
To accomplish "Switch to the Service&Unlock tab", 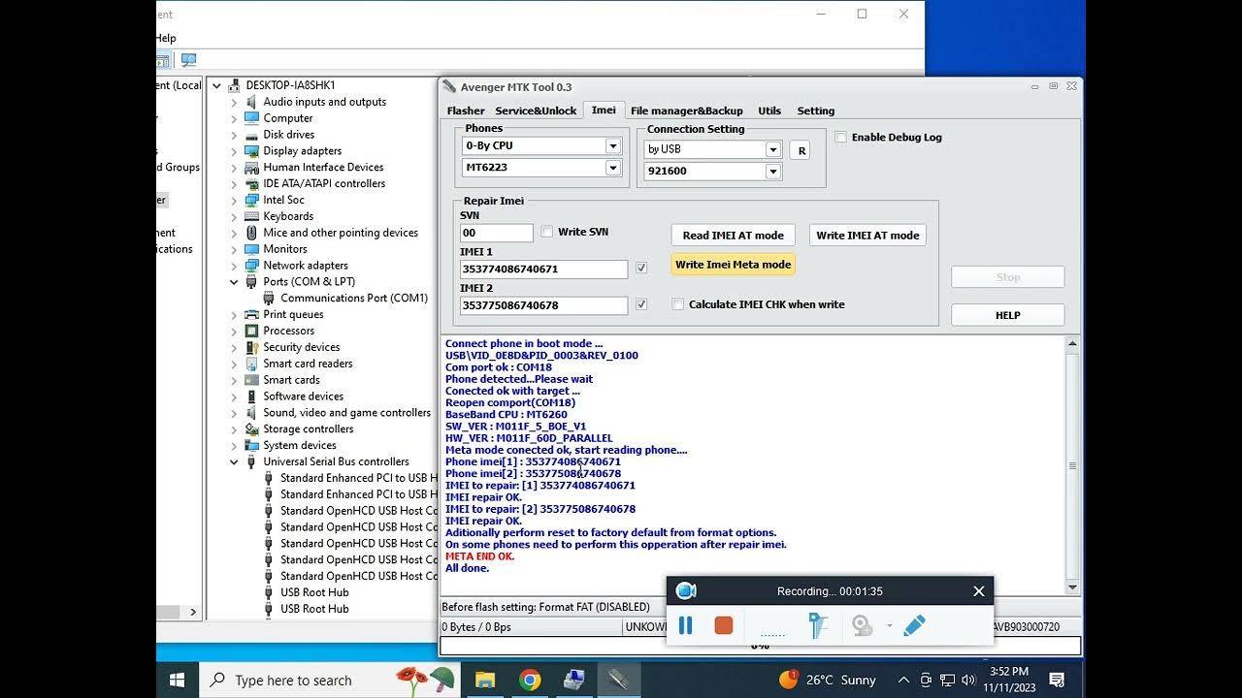I will [x=536, y=111].
